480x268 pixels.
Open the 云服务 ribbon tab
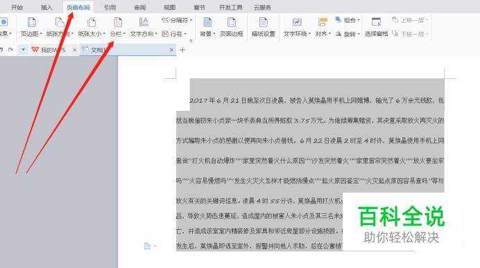[262, 8]
